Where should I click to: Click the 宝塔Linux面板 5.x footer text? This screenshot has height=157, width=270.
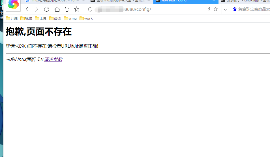pyautogui.click(x=24, y=59)
